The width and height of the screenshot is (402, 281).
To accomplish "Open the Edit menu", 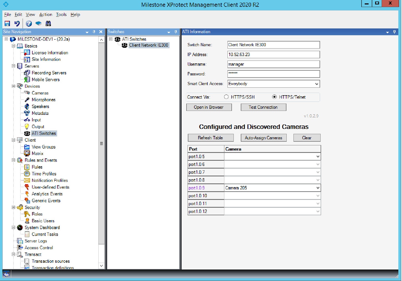I will [18, 15].
